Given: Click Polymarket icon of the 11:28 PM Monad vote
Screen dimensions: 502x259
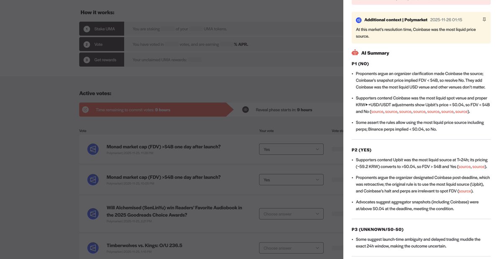Looking at the screenshot, I should tap(93, 149).
